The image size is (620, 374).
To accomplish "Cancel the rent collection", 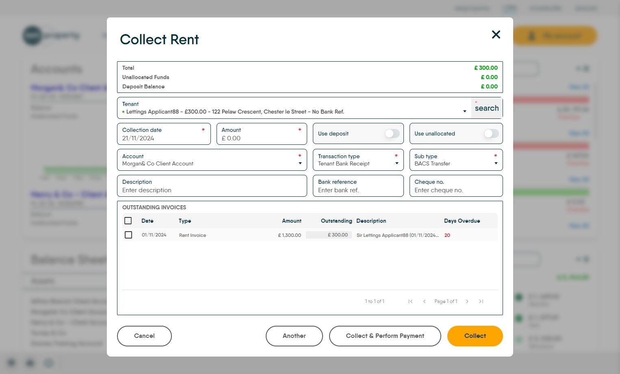I will (144, 336).
